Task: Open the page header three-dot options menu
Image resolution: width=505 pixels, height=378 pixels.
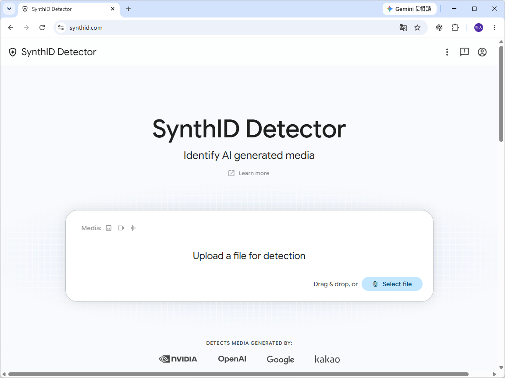Action: click(x=447, y=52)
